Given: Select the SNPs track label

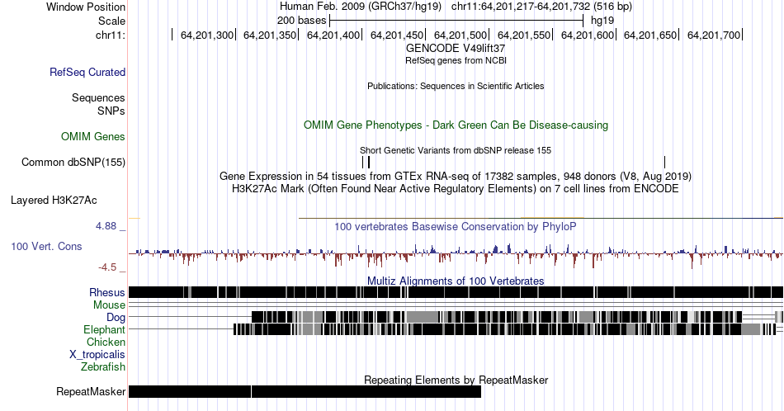Looking at the screenshot, I should 111,111.
